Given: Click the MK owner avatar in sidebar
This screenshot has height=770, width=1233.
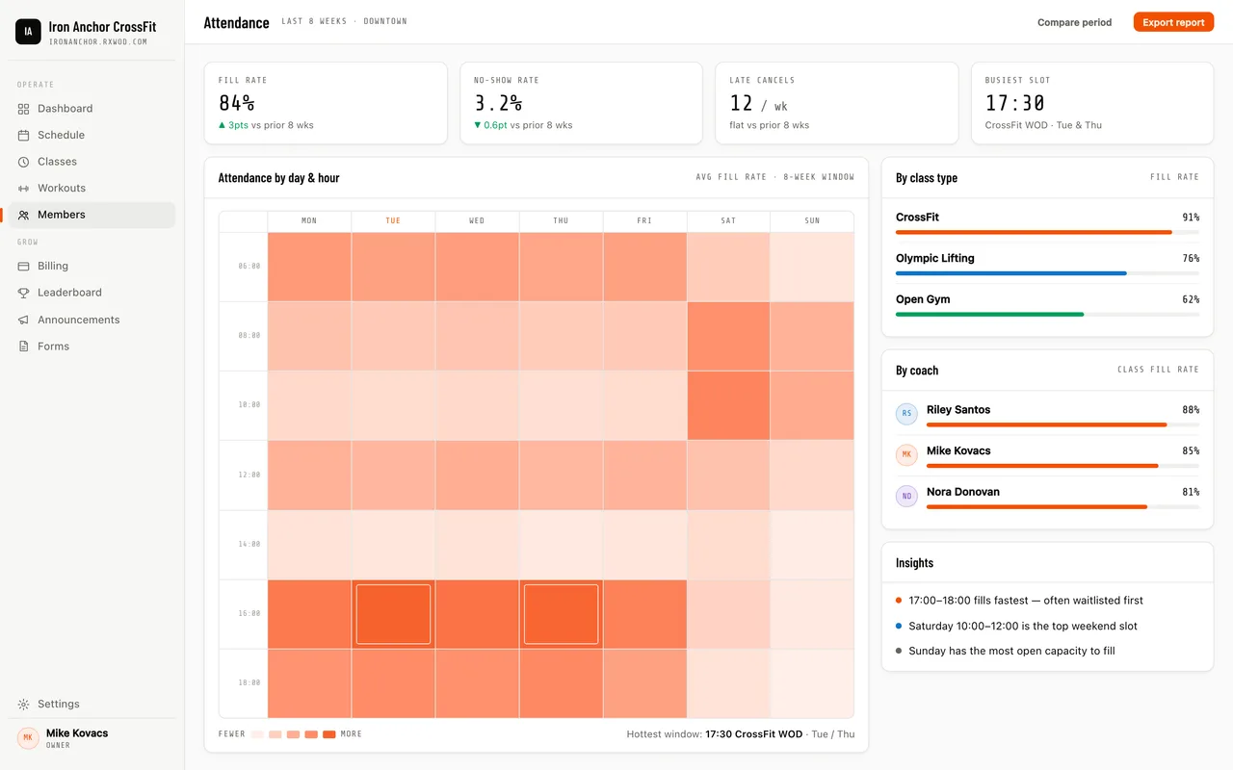Looking at the screenshot, I should click(28, 738).
